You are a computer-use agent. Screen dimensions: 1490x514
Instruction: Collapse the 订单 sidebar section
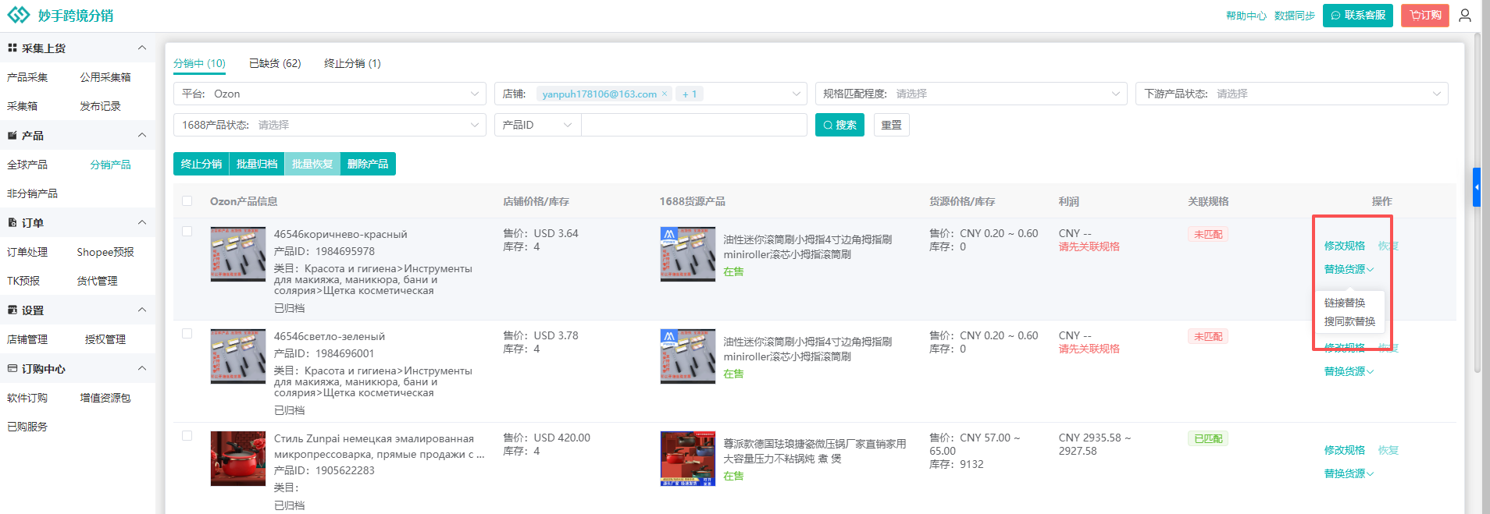click(x=142, y=223)
